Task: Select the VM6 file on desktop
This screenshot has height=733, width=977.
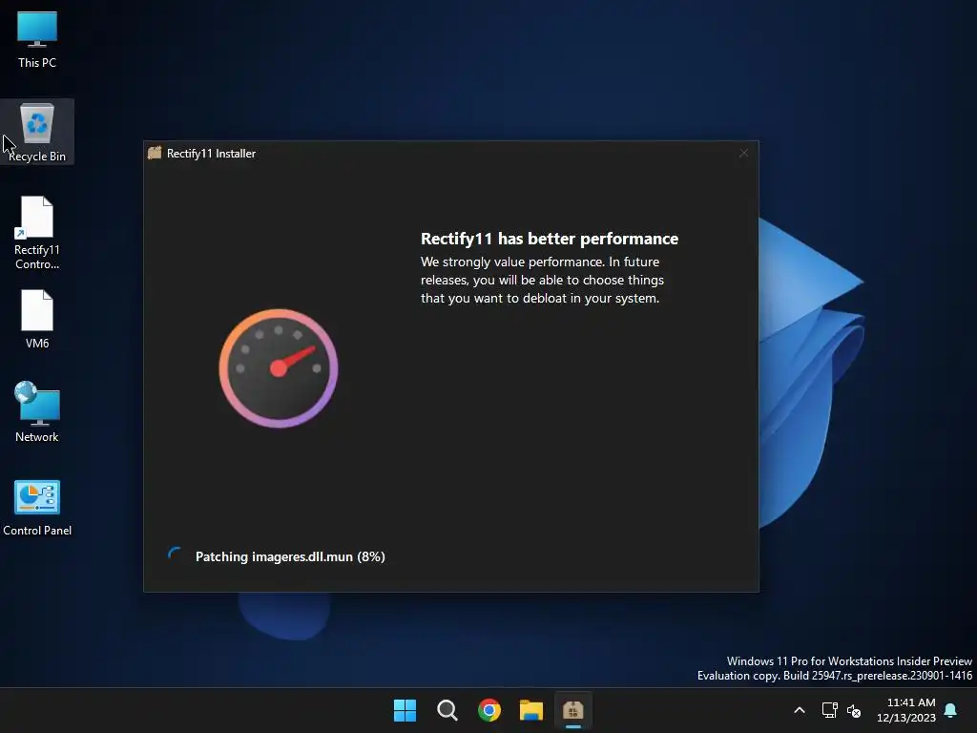Action: click(x=37, y=319)
